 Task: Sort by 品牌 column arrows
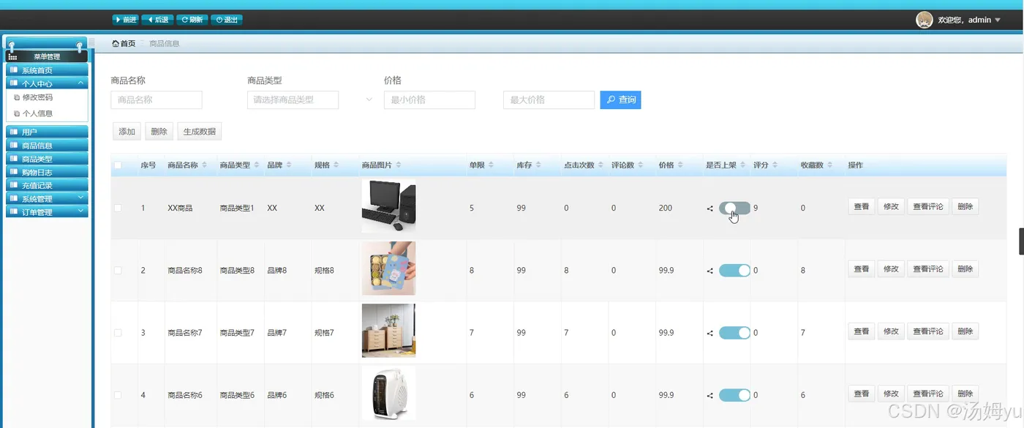(x=290, y=165)
